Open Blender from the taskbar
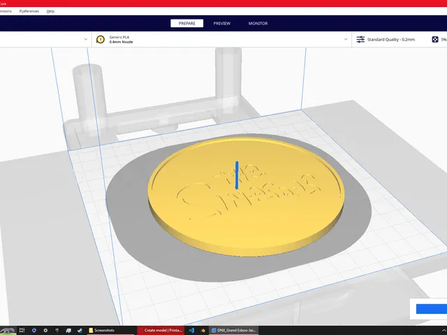The height and width of the screenshot is (335, 447). click(x=203, y=330)
